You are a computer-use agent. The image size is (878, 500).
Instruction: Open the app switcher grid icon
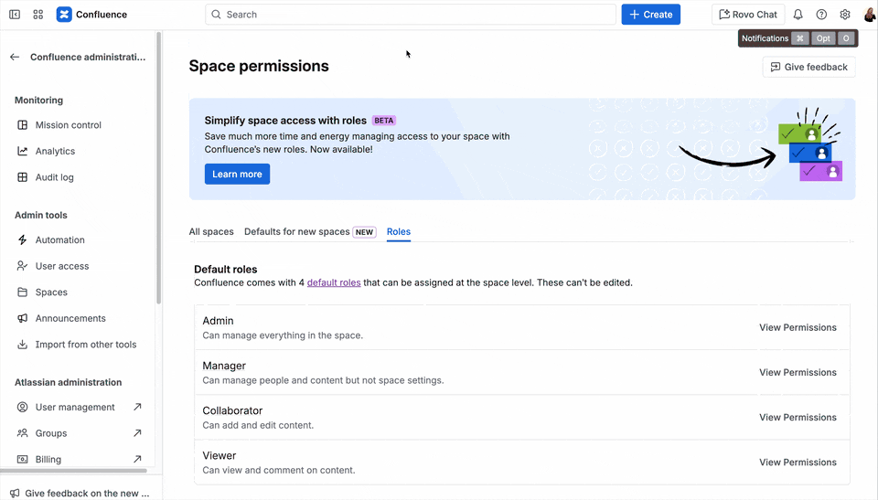[x=38, y=15]
